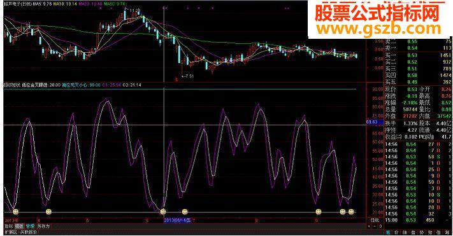This screenshot has width=453, height=236.
Task: Click the second-to-last smiley marker
Action: [x=343, y=212]
